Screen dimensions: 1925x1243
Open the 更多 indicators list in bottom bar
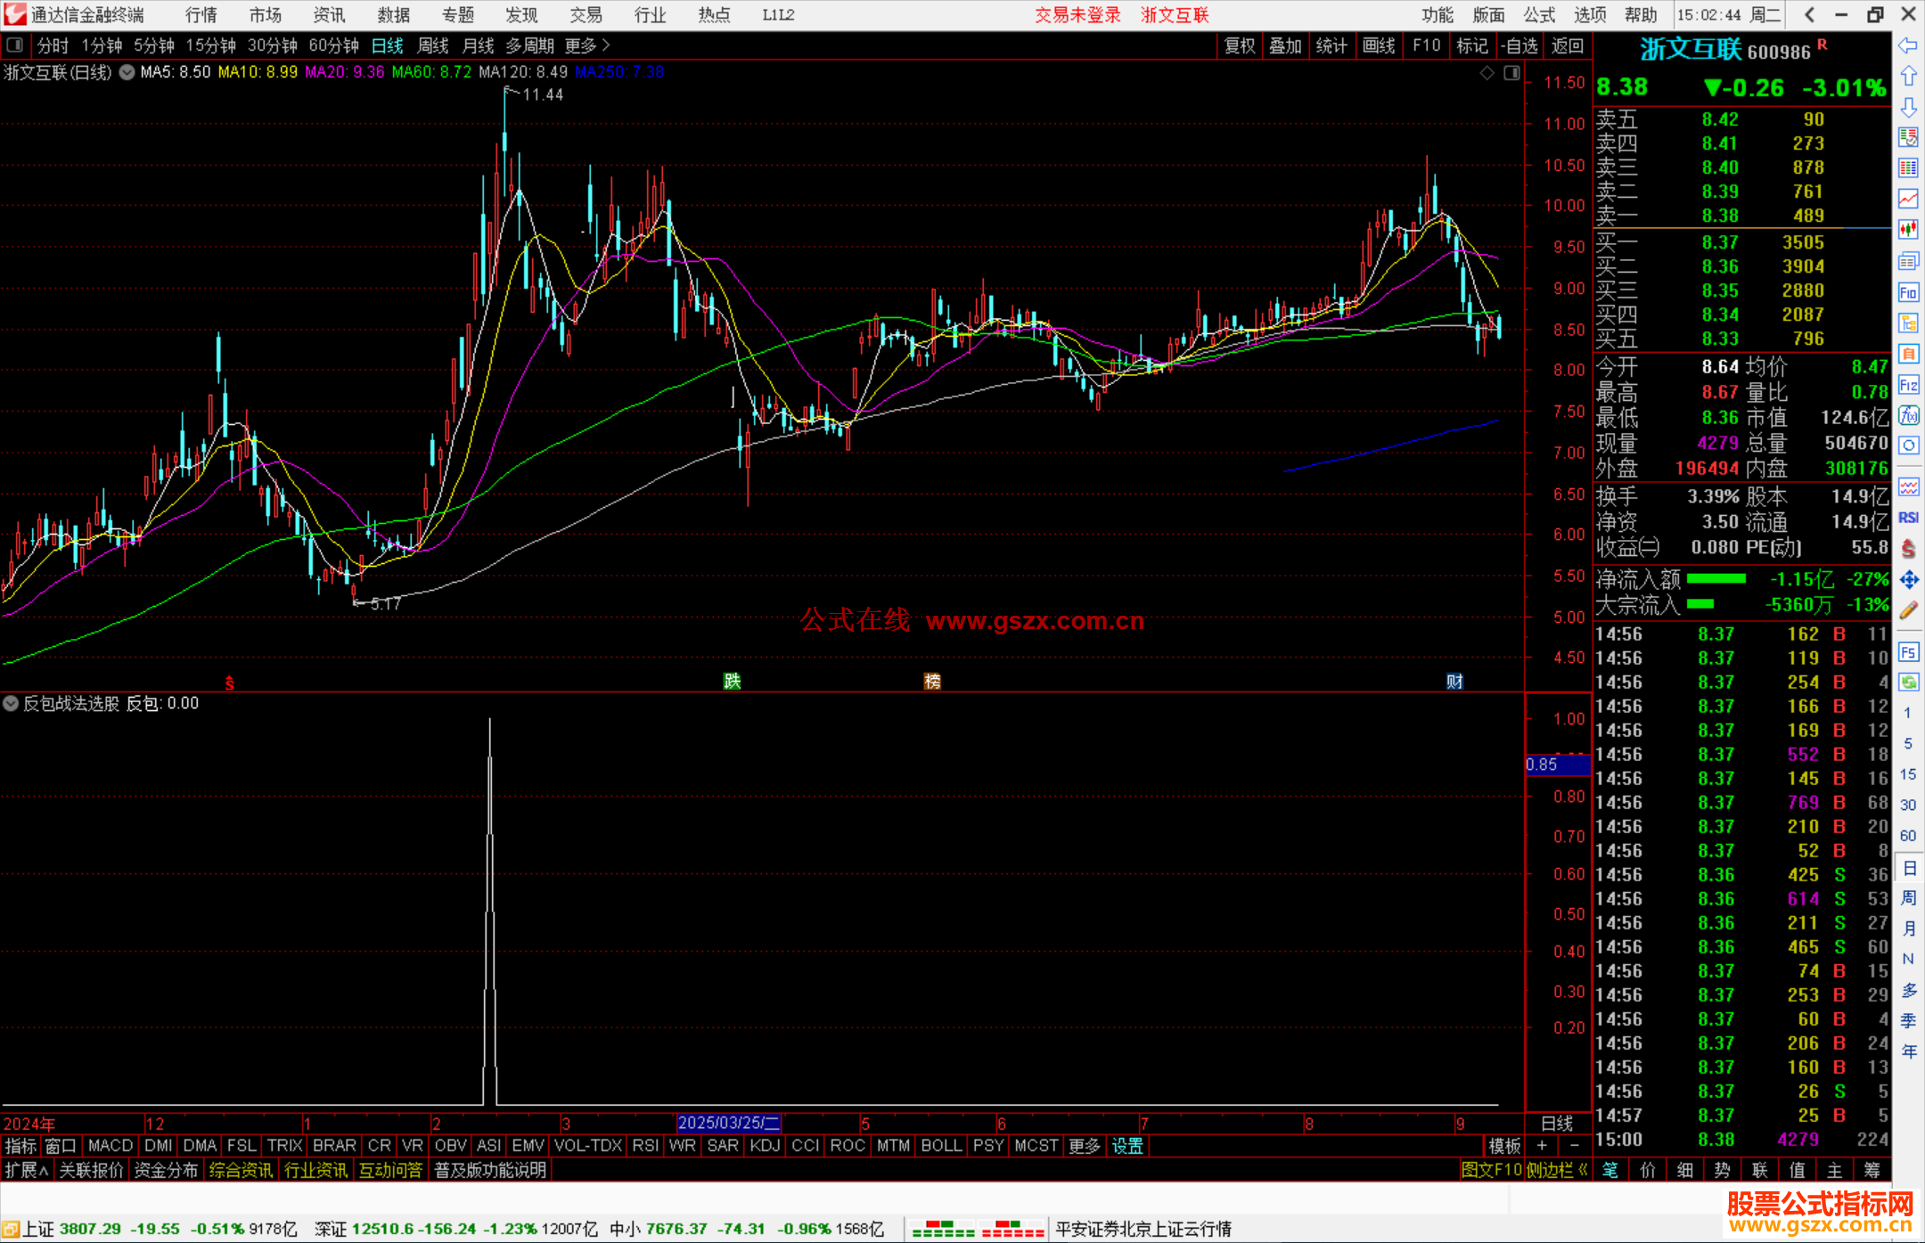pos(1085,1146)
